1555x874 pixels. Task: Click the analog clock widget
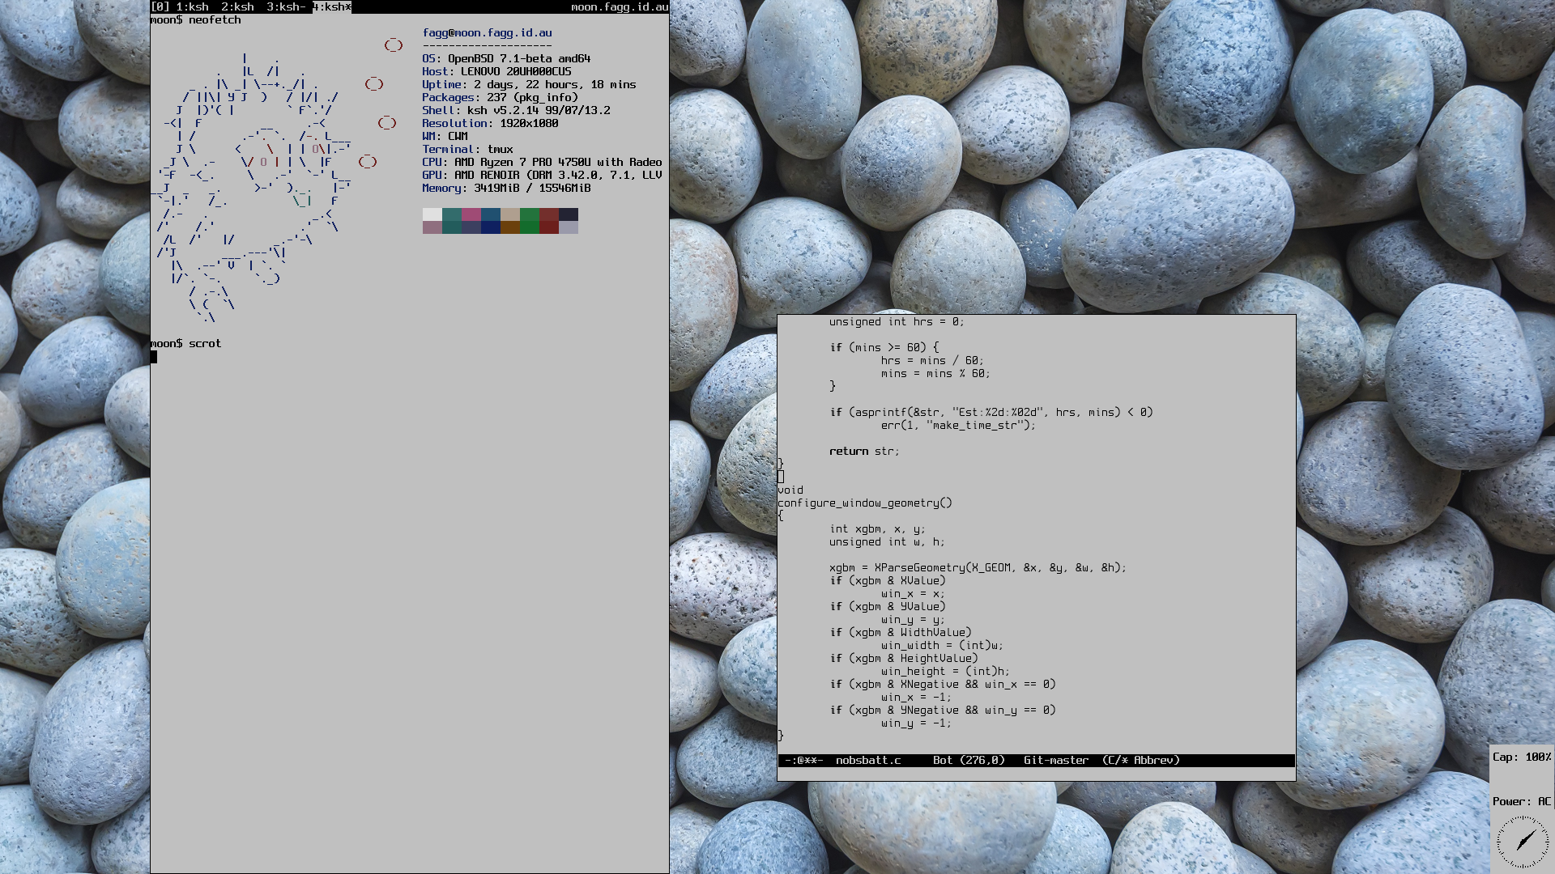(x=1523, y=842)
